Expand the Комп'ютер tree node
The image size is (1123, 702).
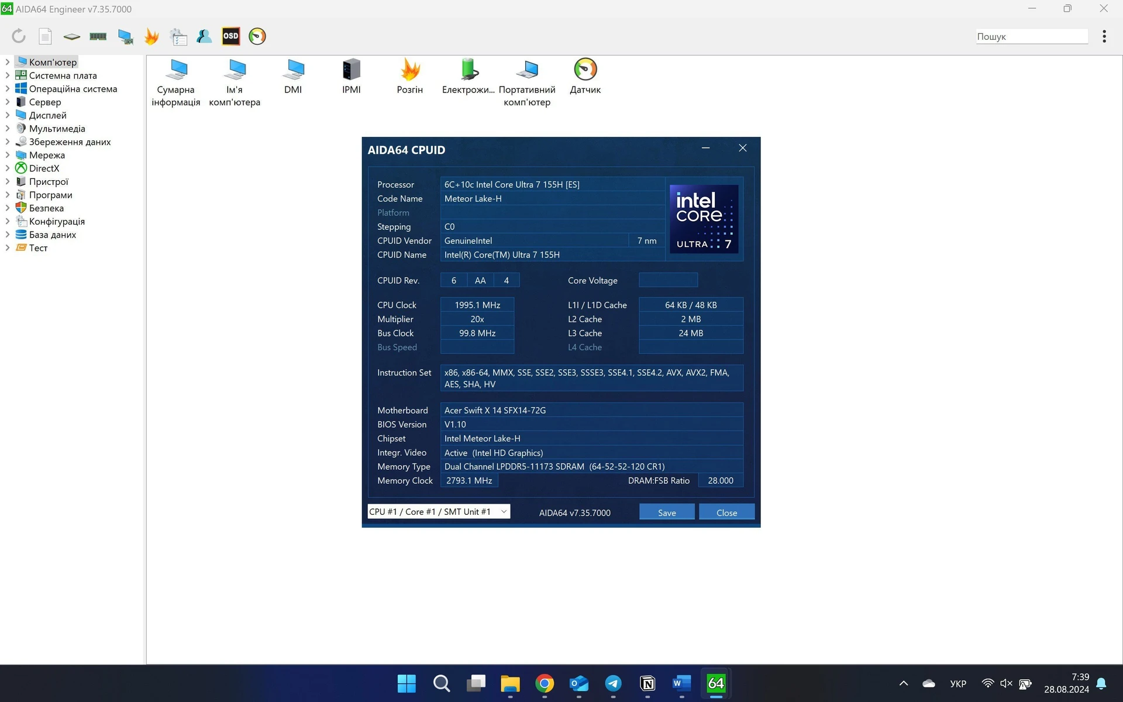coord(7,62)
